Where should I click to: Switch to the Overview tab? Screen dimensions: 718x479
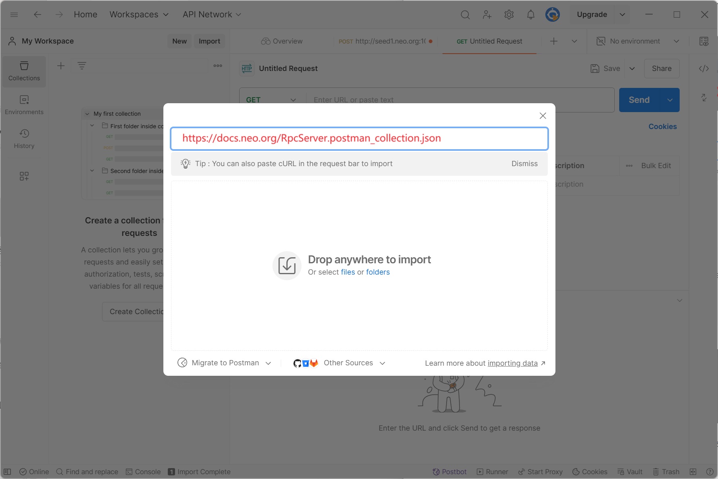282,41
